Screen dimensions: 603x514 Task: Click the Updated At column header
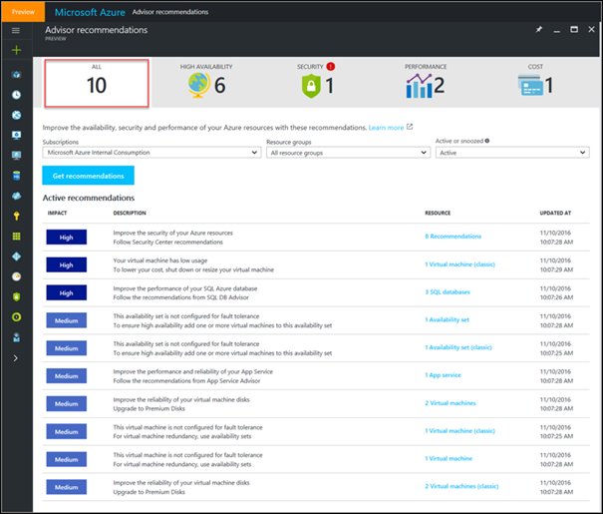555,213
